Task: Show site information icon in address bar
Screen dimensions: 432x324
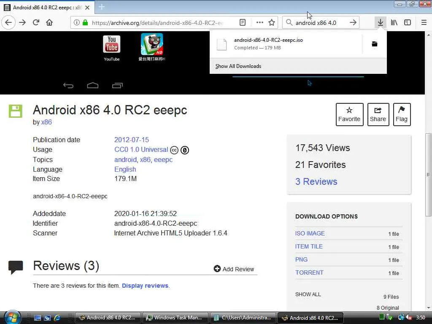Action: pos(77,23)
